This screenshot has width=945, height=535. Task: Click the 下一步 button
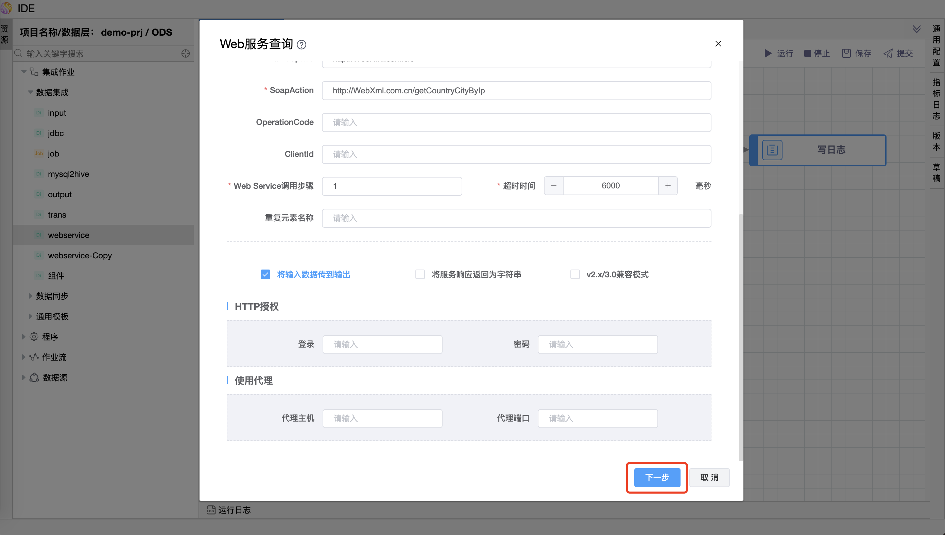(657, 477)
